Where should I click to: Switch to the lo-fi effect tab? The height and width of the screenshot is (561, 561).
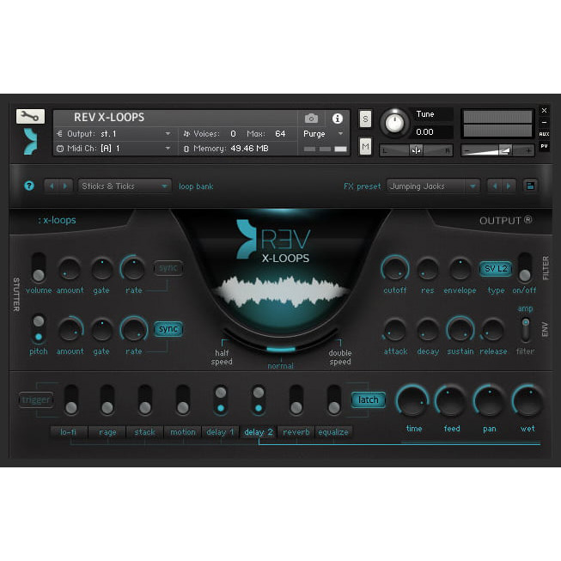pyautogui.click(x=69, y=432)
